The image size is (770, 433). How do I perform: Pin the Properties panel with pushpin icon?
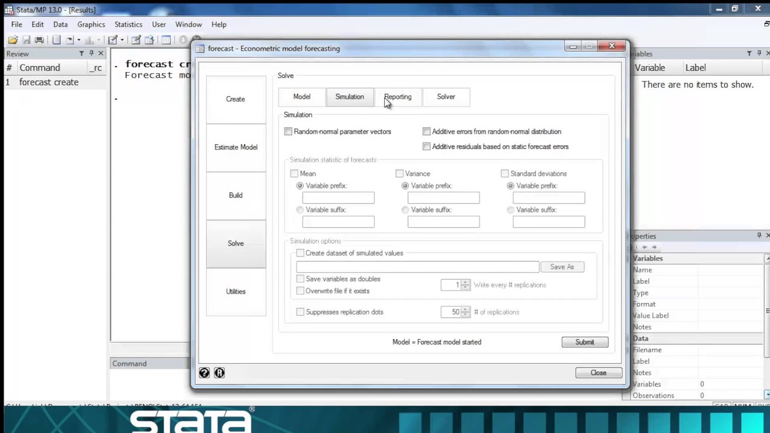759,235
